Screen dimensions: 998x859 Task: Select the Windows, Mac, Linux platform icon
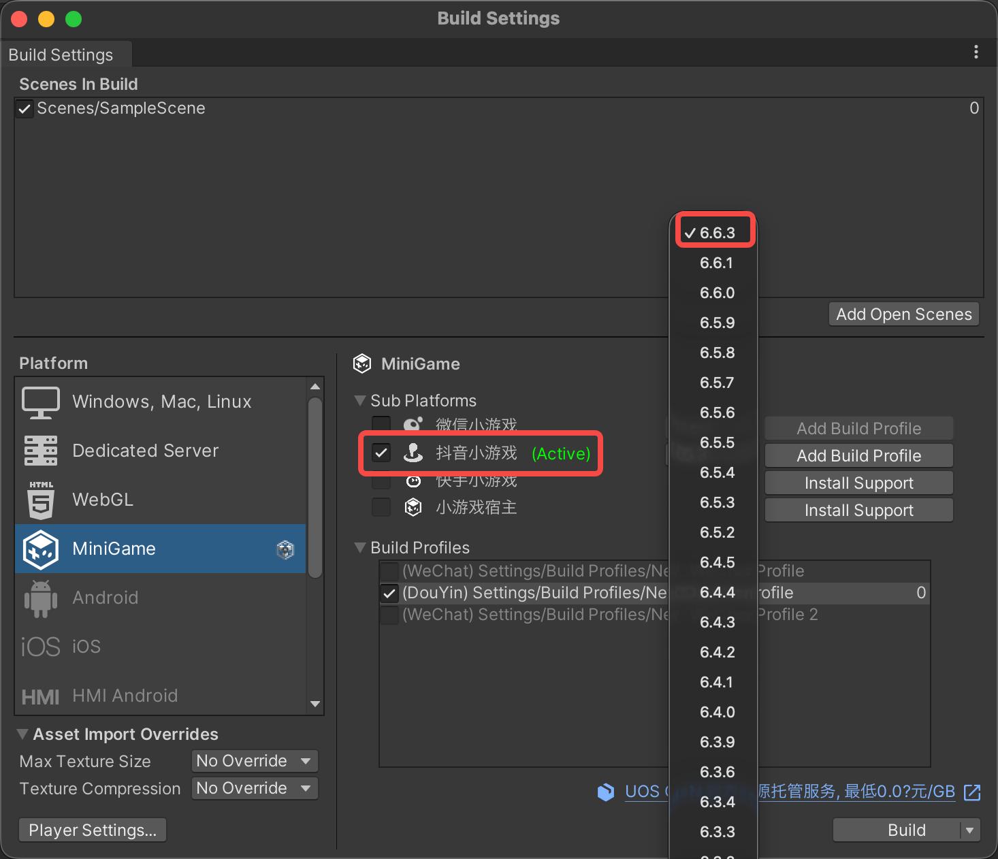[x=41, y=402]
